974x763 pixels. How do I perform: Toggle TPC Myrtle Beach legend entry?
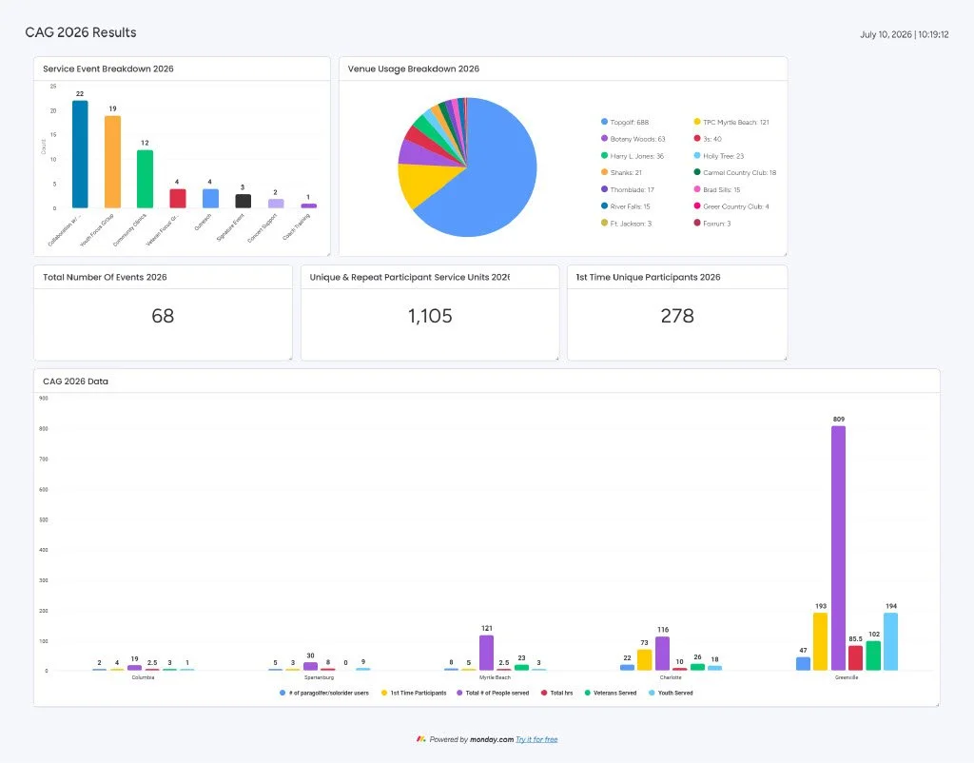[731, 122]
